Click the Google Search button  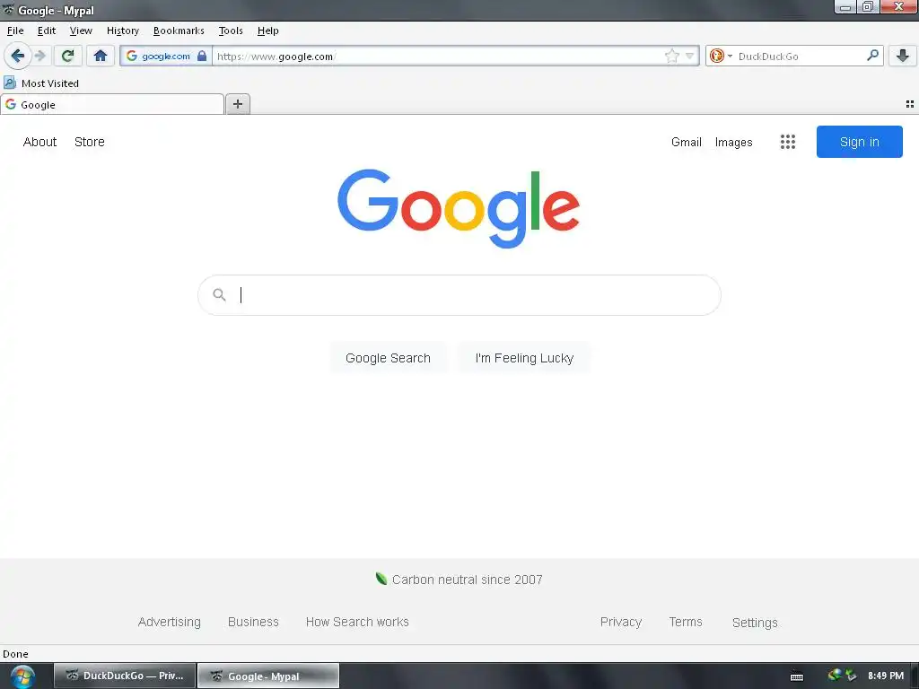(x=388, y=358)
